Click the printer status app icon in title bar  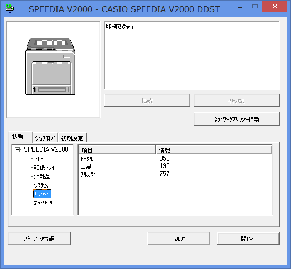(9, 8)
